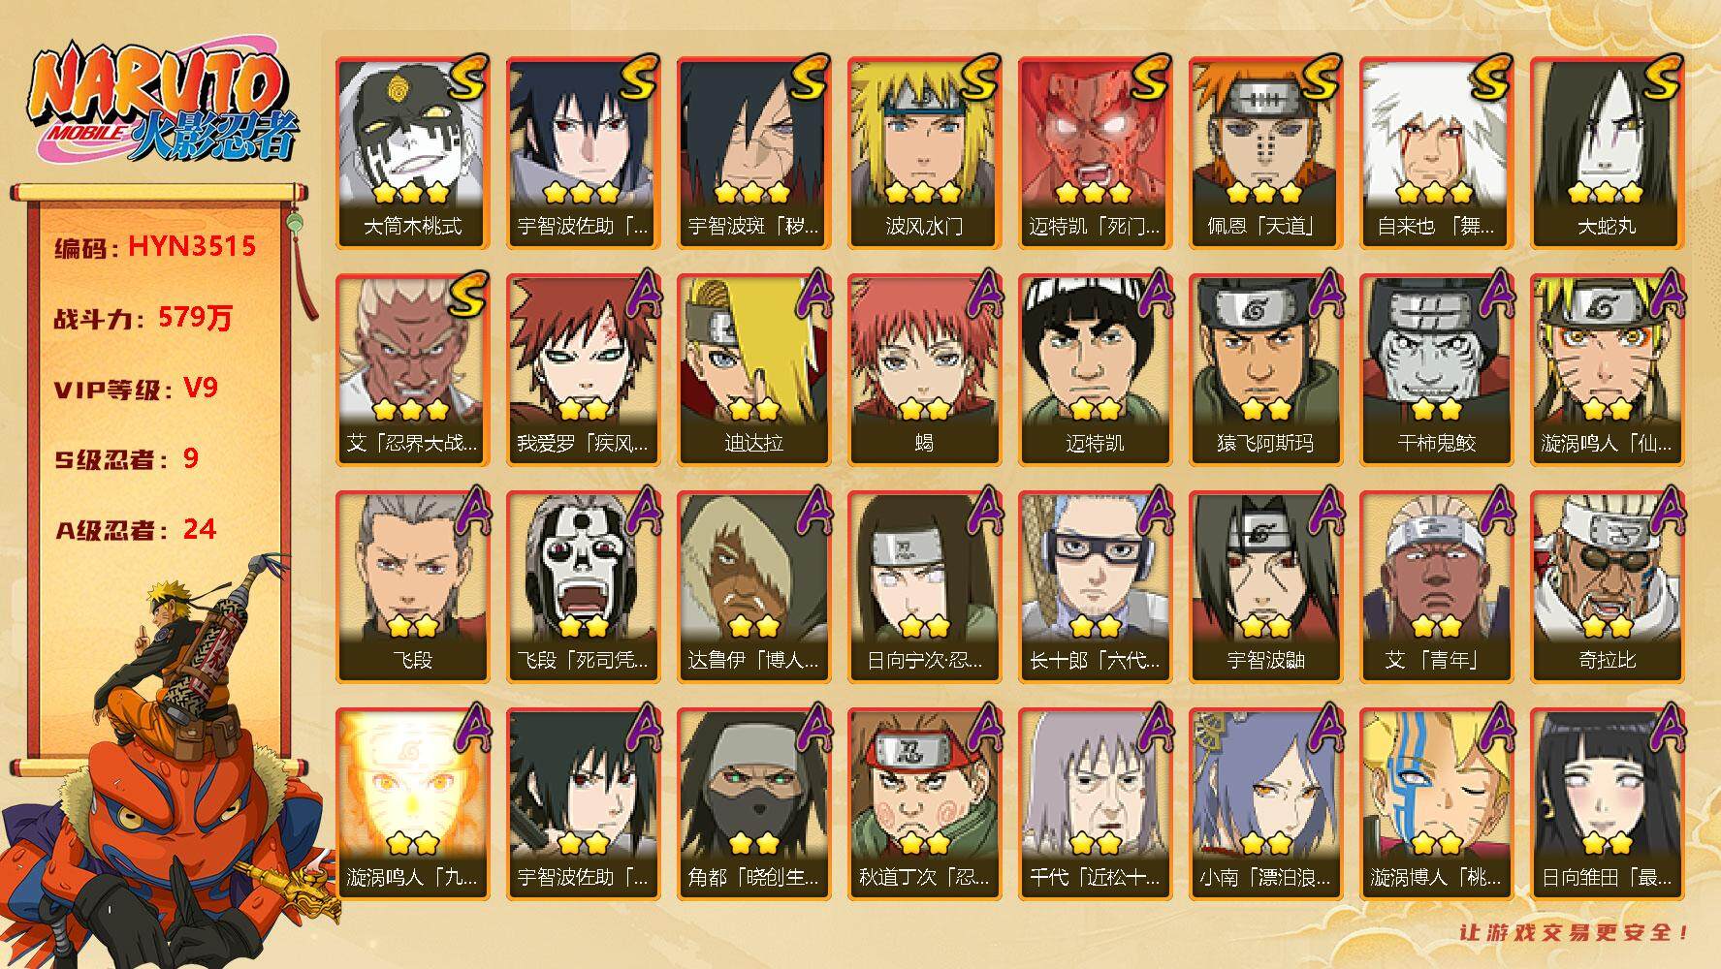The height and width of the screenshot is (969, 1721).
Task: Click the 佩恩「天道」 character portrait
Action: point(1265,152)
